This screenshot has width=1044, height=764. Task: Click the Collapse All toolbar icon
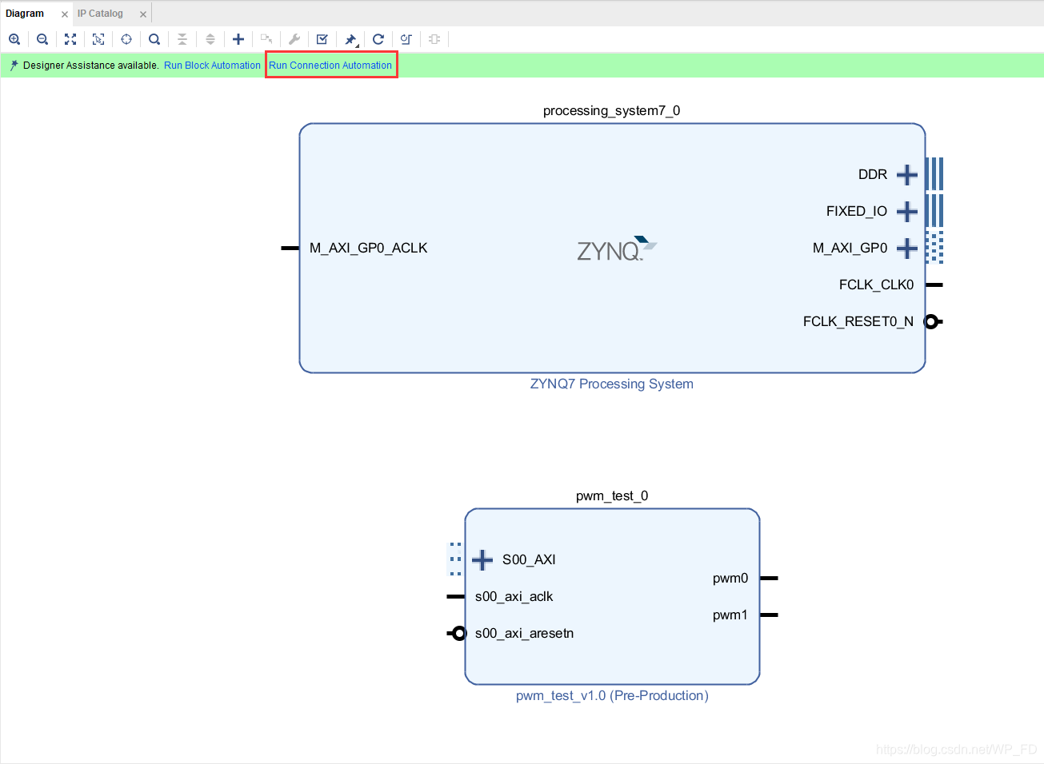182,39
